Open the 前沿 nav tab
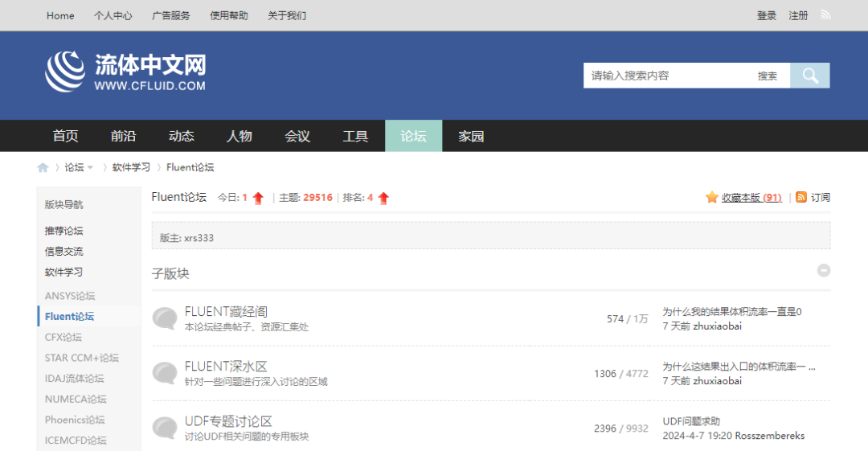 click(x=123, y=136)
